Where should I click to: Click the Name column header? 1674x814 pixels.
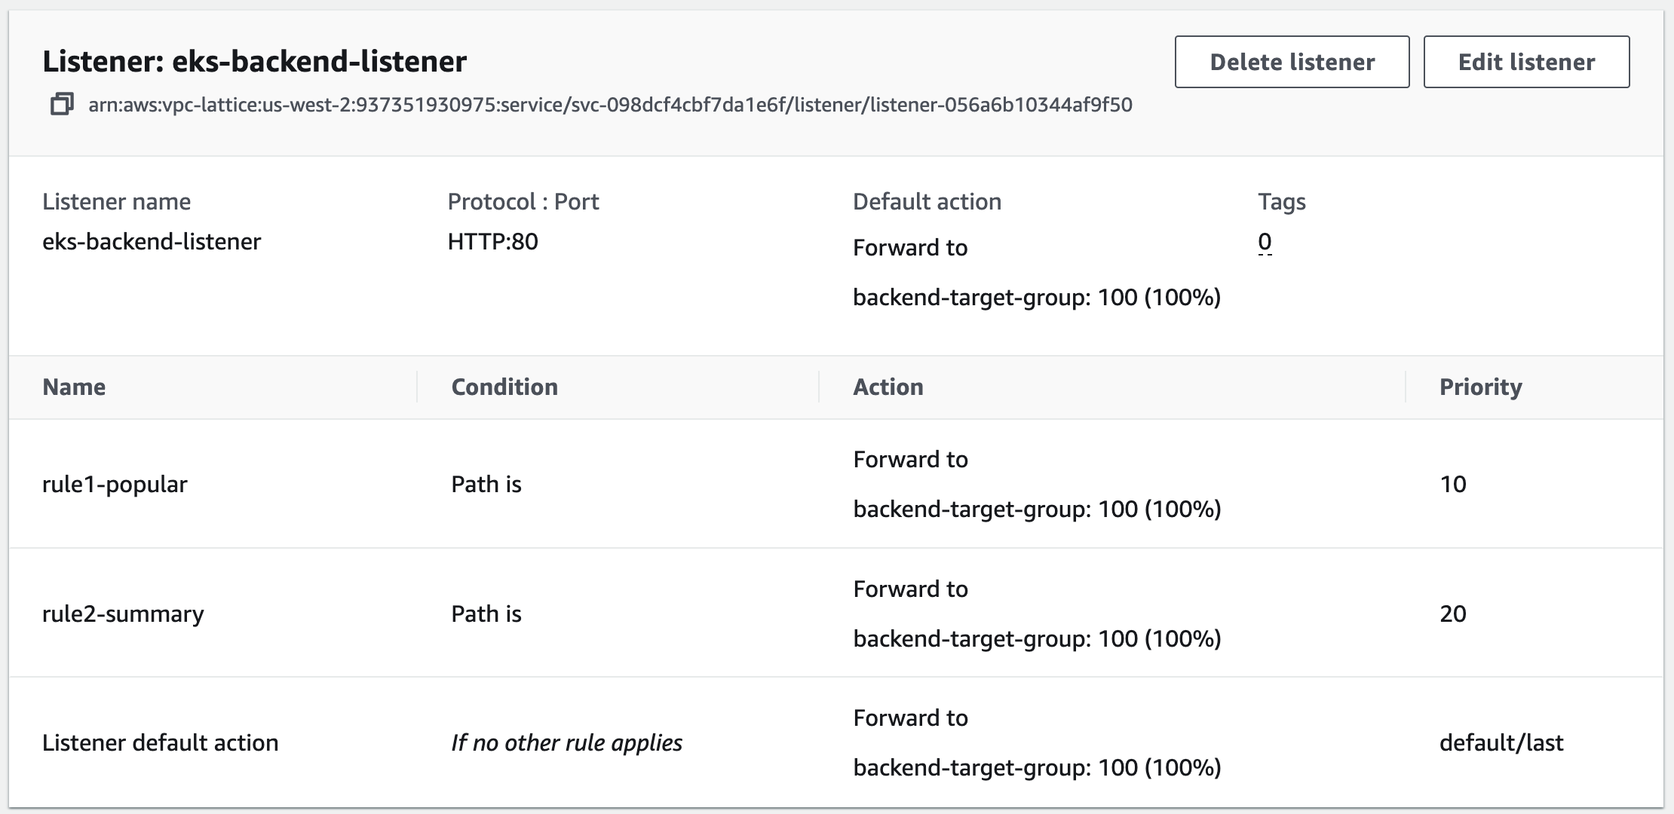tap(75, 387)
